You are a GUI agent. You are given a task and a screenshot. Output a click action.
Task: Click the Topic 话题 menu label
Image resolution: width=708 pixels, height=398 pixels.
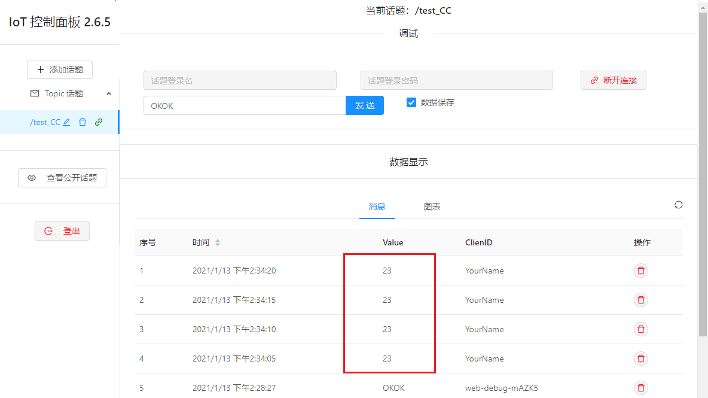[63, 93]
